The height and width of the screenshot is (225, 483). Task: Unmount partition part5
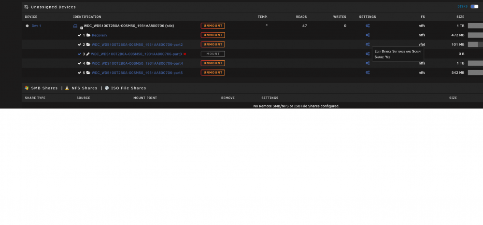pyautogui.click(x=213, y=72)
